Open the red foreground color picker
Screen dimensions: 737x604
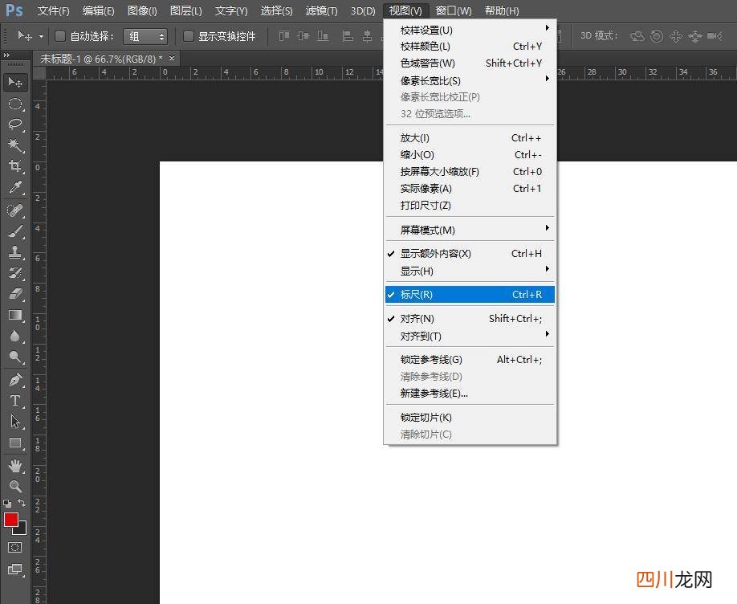[x=10, y=520]
